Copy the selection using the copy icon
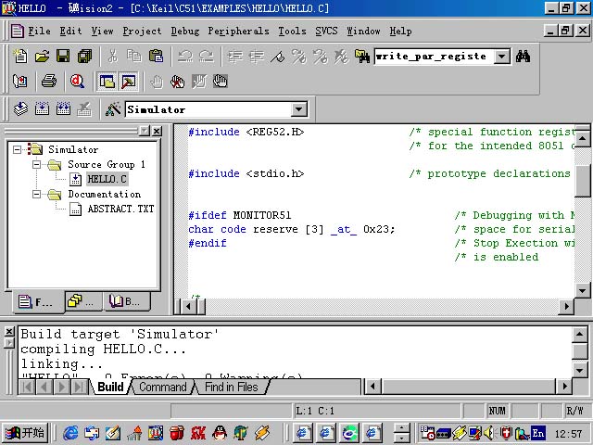The width and height of the screenshot is (593, 445). pyautogui.click(x=133, y=57)
